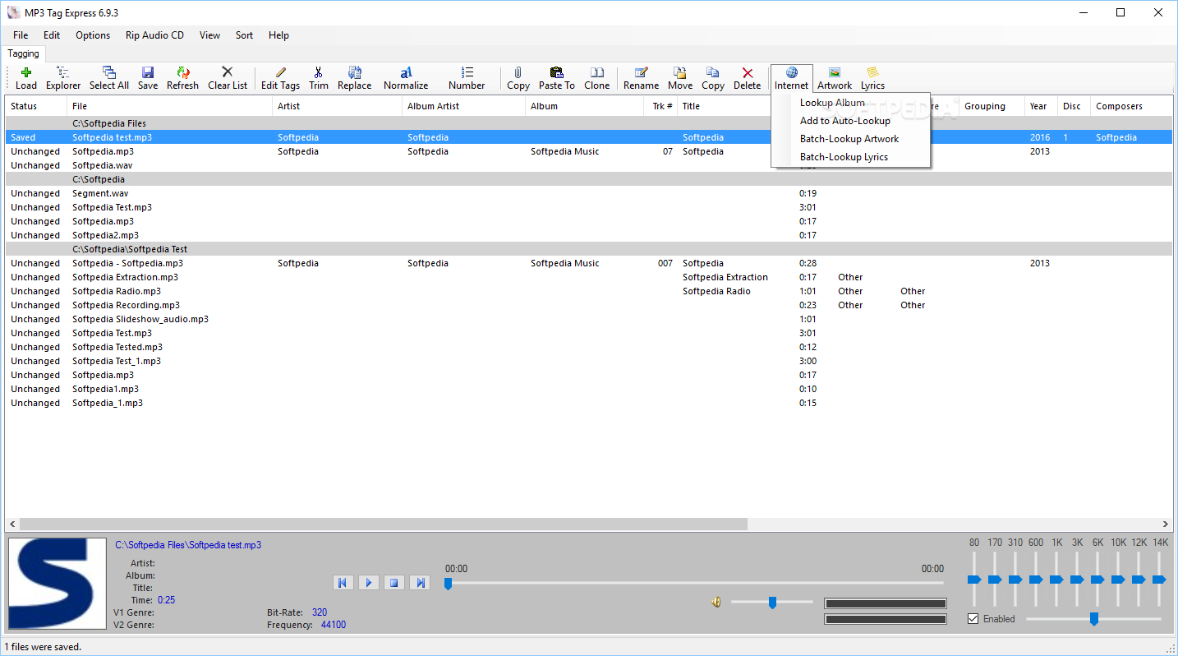
Task: Skip to previous track
Action: coord(343,583)
